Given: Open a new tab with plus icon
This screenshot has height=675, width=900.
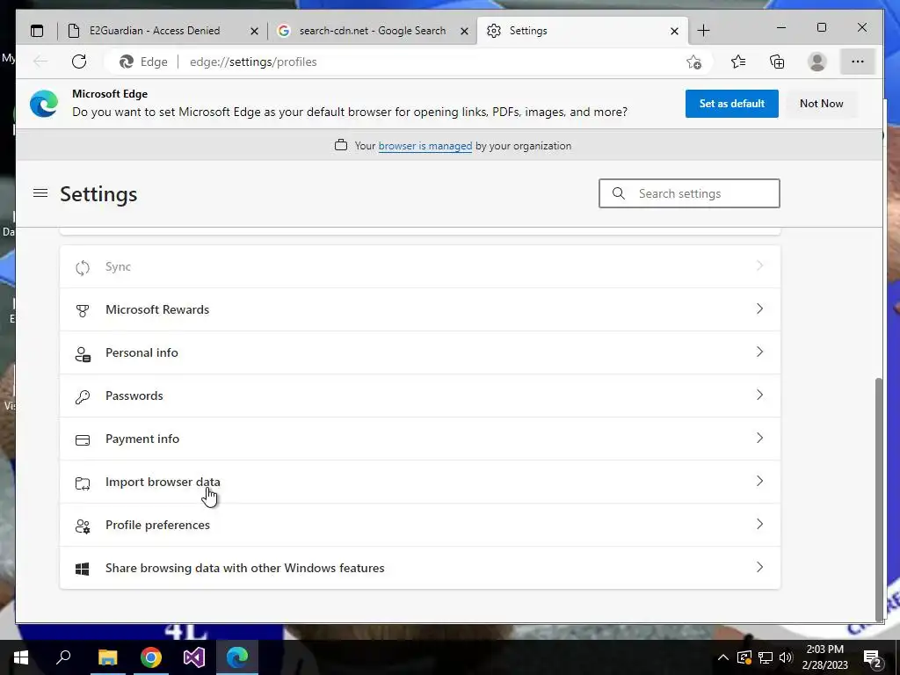Looking at the screenshot, I should [x=703, y=31].
